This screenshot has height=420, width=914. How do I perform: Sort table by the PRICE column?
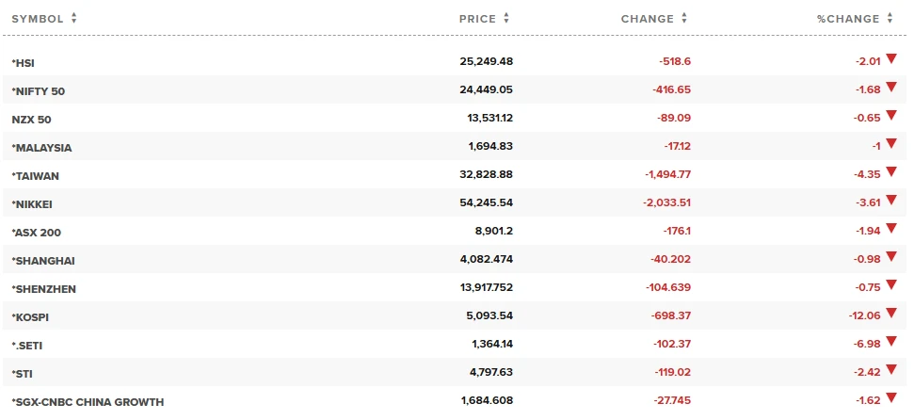coord(484,19)
